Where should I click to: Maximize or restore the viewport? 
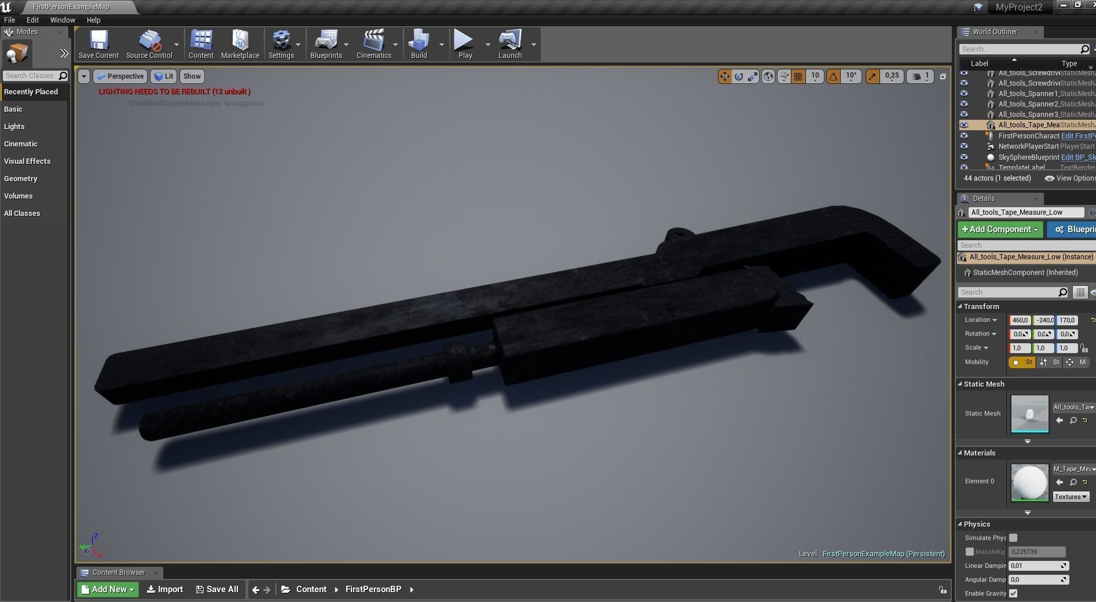[943, 76]
